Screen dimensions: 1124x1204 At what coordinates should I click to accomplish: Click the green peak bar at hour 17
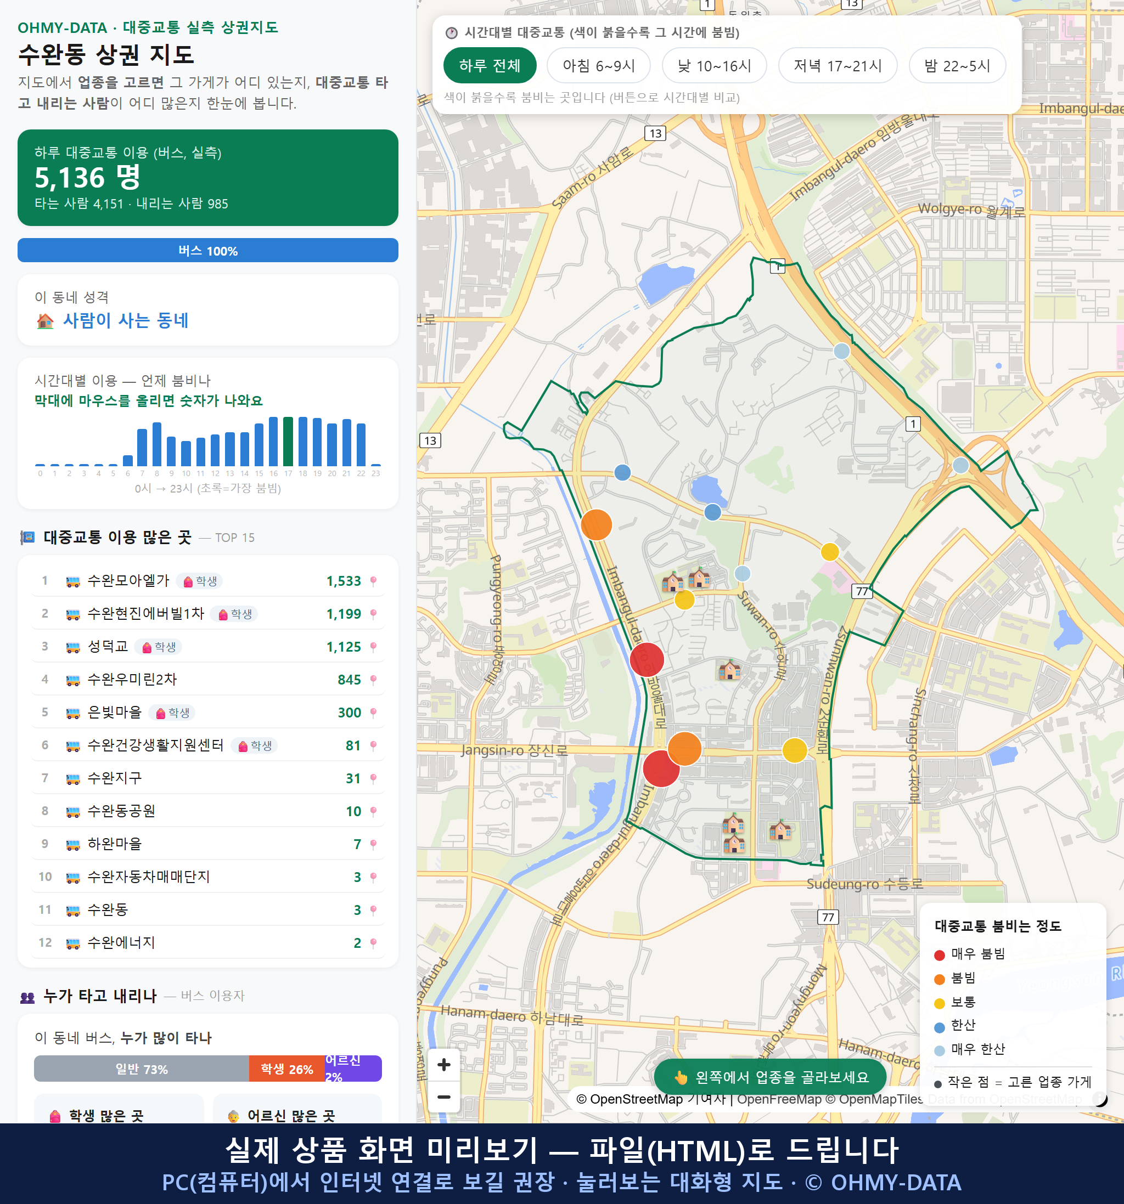pos(288,442)
